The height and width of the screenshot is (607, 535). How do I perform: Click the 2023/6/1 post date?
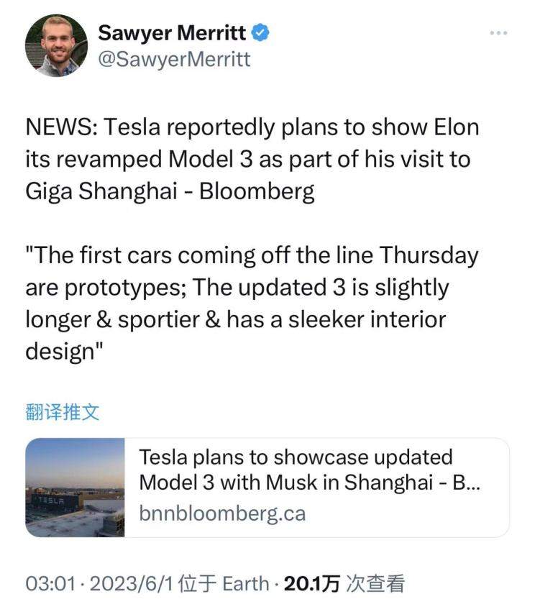click(132, 583)
